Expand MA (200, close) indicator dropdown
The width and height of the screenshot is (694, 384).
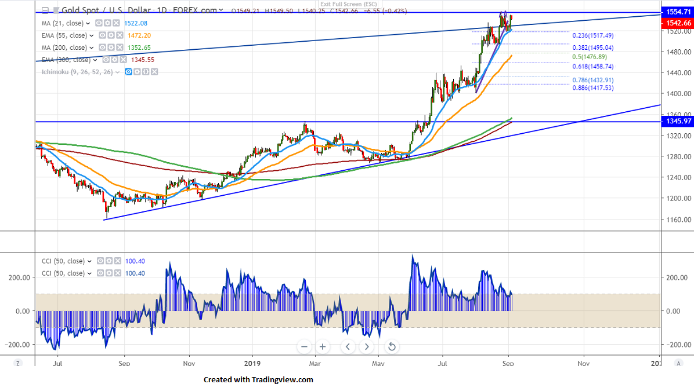pyautogui.click(x=91, y=47)
